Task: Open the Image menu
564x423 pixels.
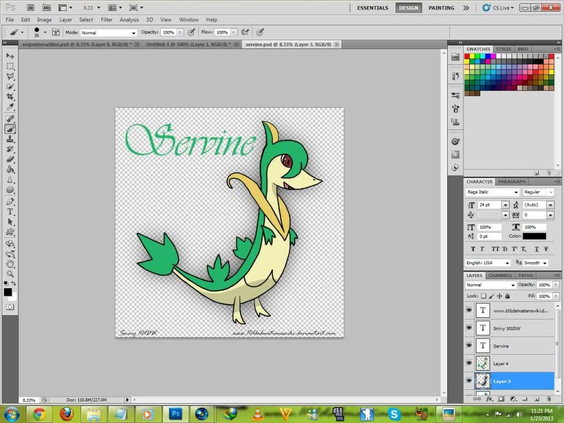Action: click(x=44, y=20)
